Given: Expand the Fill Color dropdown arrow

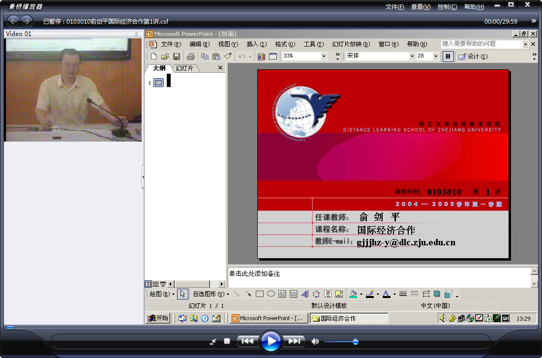Looking at the screenshot, I should (361, 295).
